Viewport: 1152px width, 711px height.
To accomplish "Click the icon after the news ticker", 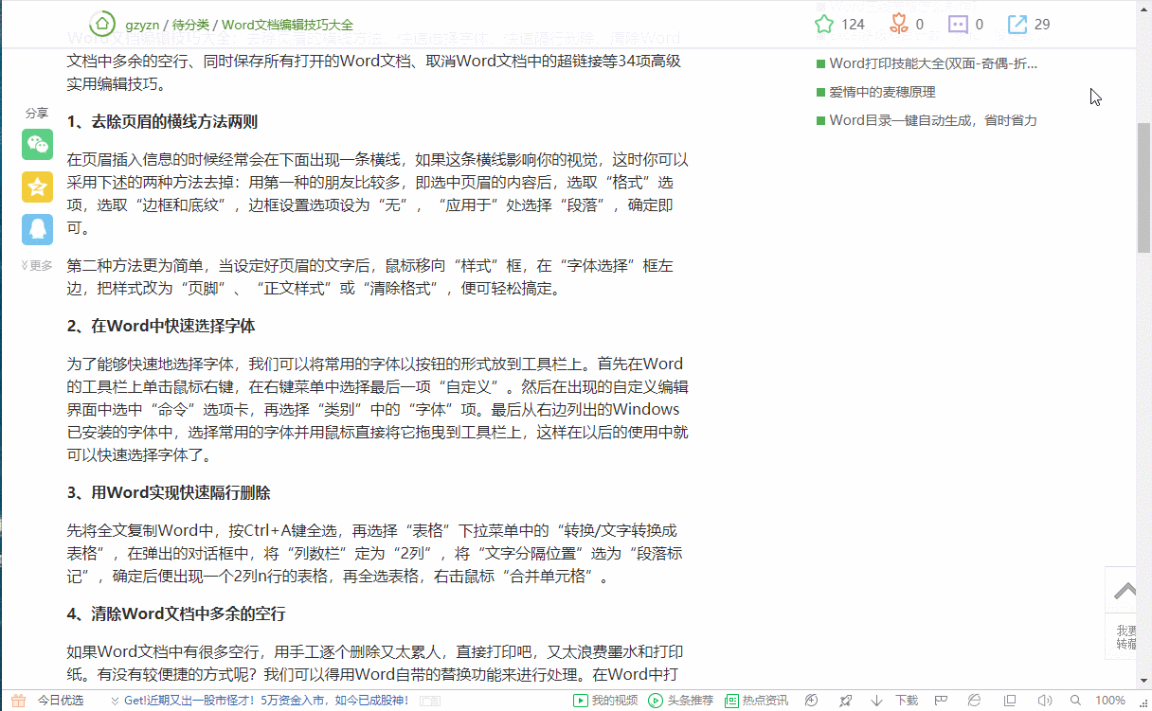I will click(x=429, y=701).
